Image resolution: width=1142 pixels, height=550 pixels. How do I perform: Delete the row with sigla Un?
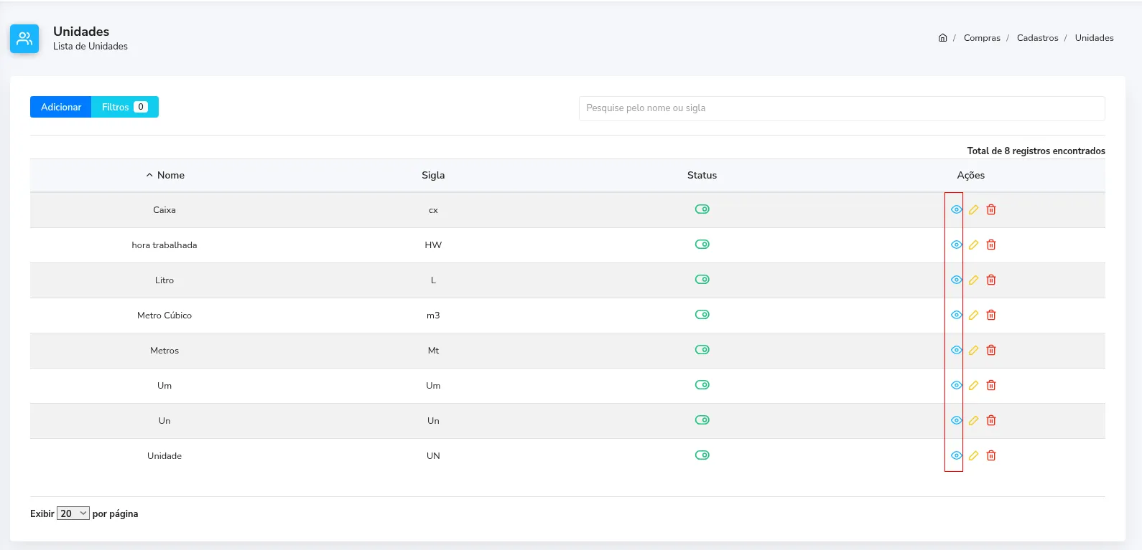[x=991, y=420]
